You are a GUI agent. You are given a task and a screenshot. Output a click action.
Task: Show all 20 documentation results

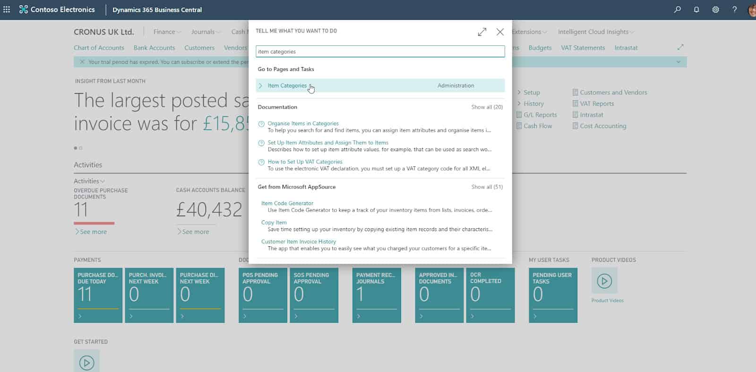click(x=487, y=107)
